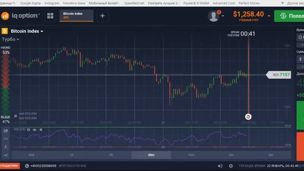The height and width of the screenshot is (171, 304).
Task: Click the traders sentiment bar
Action: (x=5, y=85)
